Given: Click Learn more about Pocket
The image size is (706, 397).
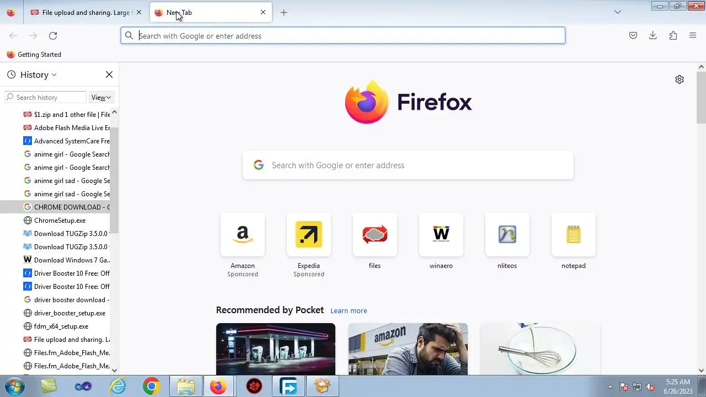Looking at the screenshot, I should (x=349, y=311).
